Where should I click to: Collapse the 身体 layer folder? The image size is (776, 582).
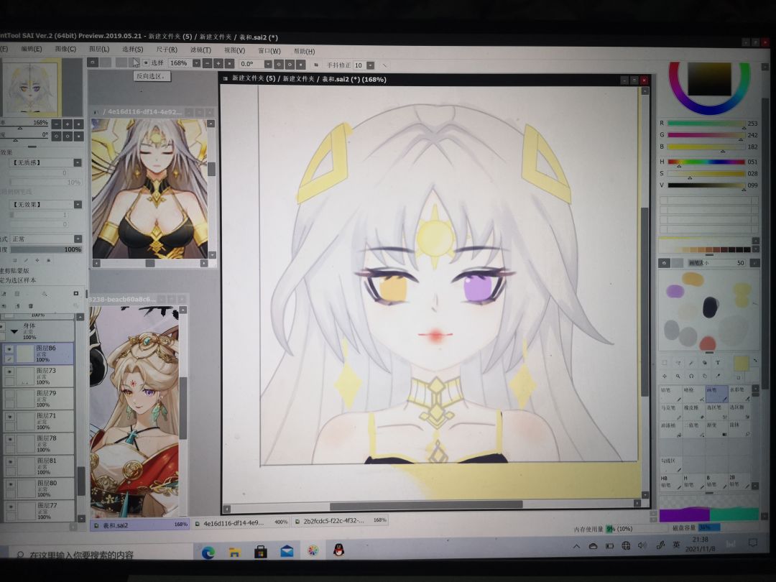14,331
